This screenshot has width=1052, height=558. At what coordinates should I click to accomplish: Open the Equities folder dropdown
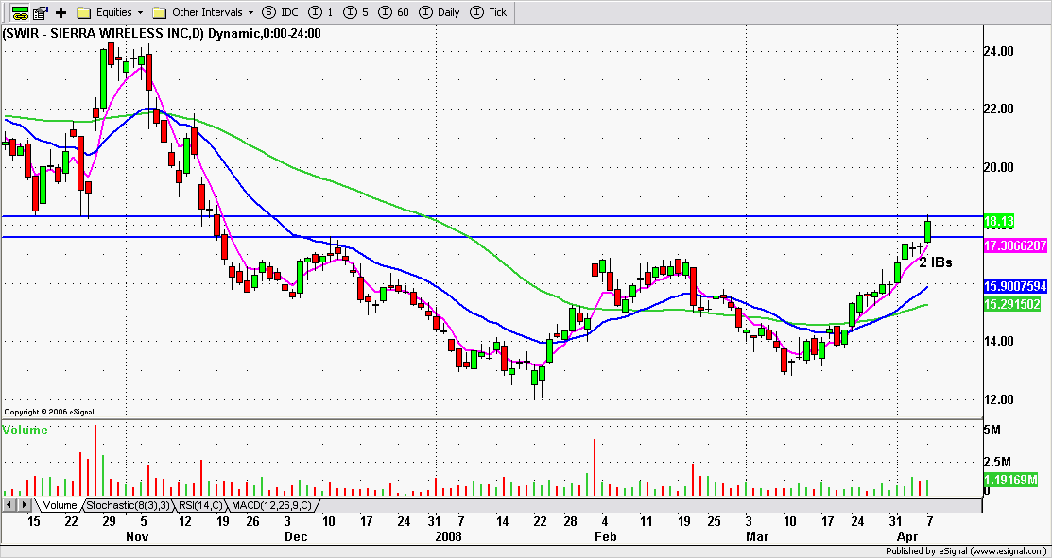(x=111, y=12)
